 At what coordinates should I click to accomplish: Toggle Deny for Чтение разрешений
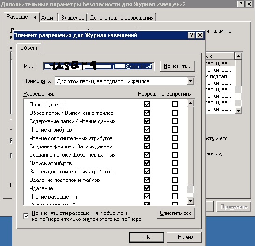click(175, 197)
